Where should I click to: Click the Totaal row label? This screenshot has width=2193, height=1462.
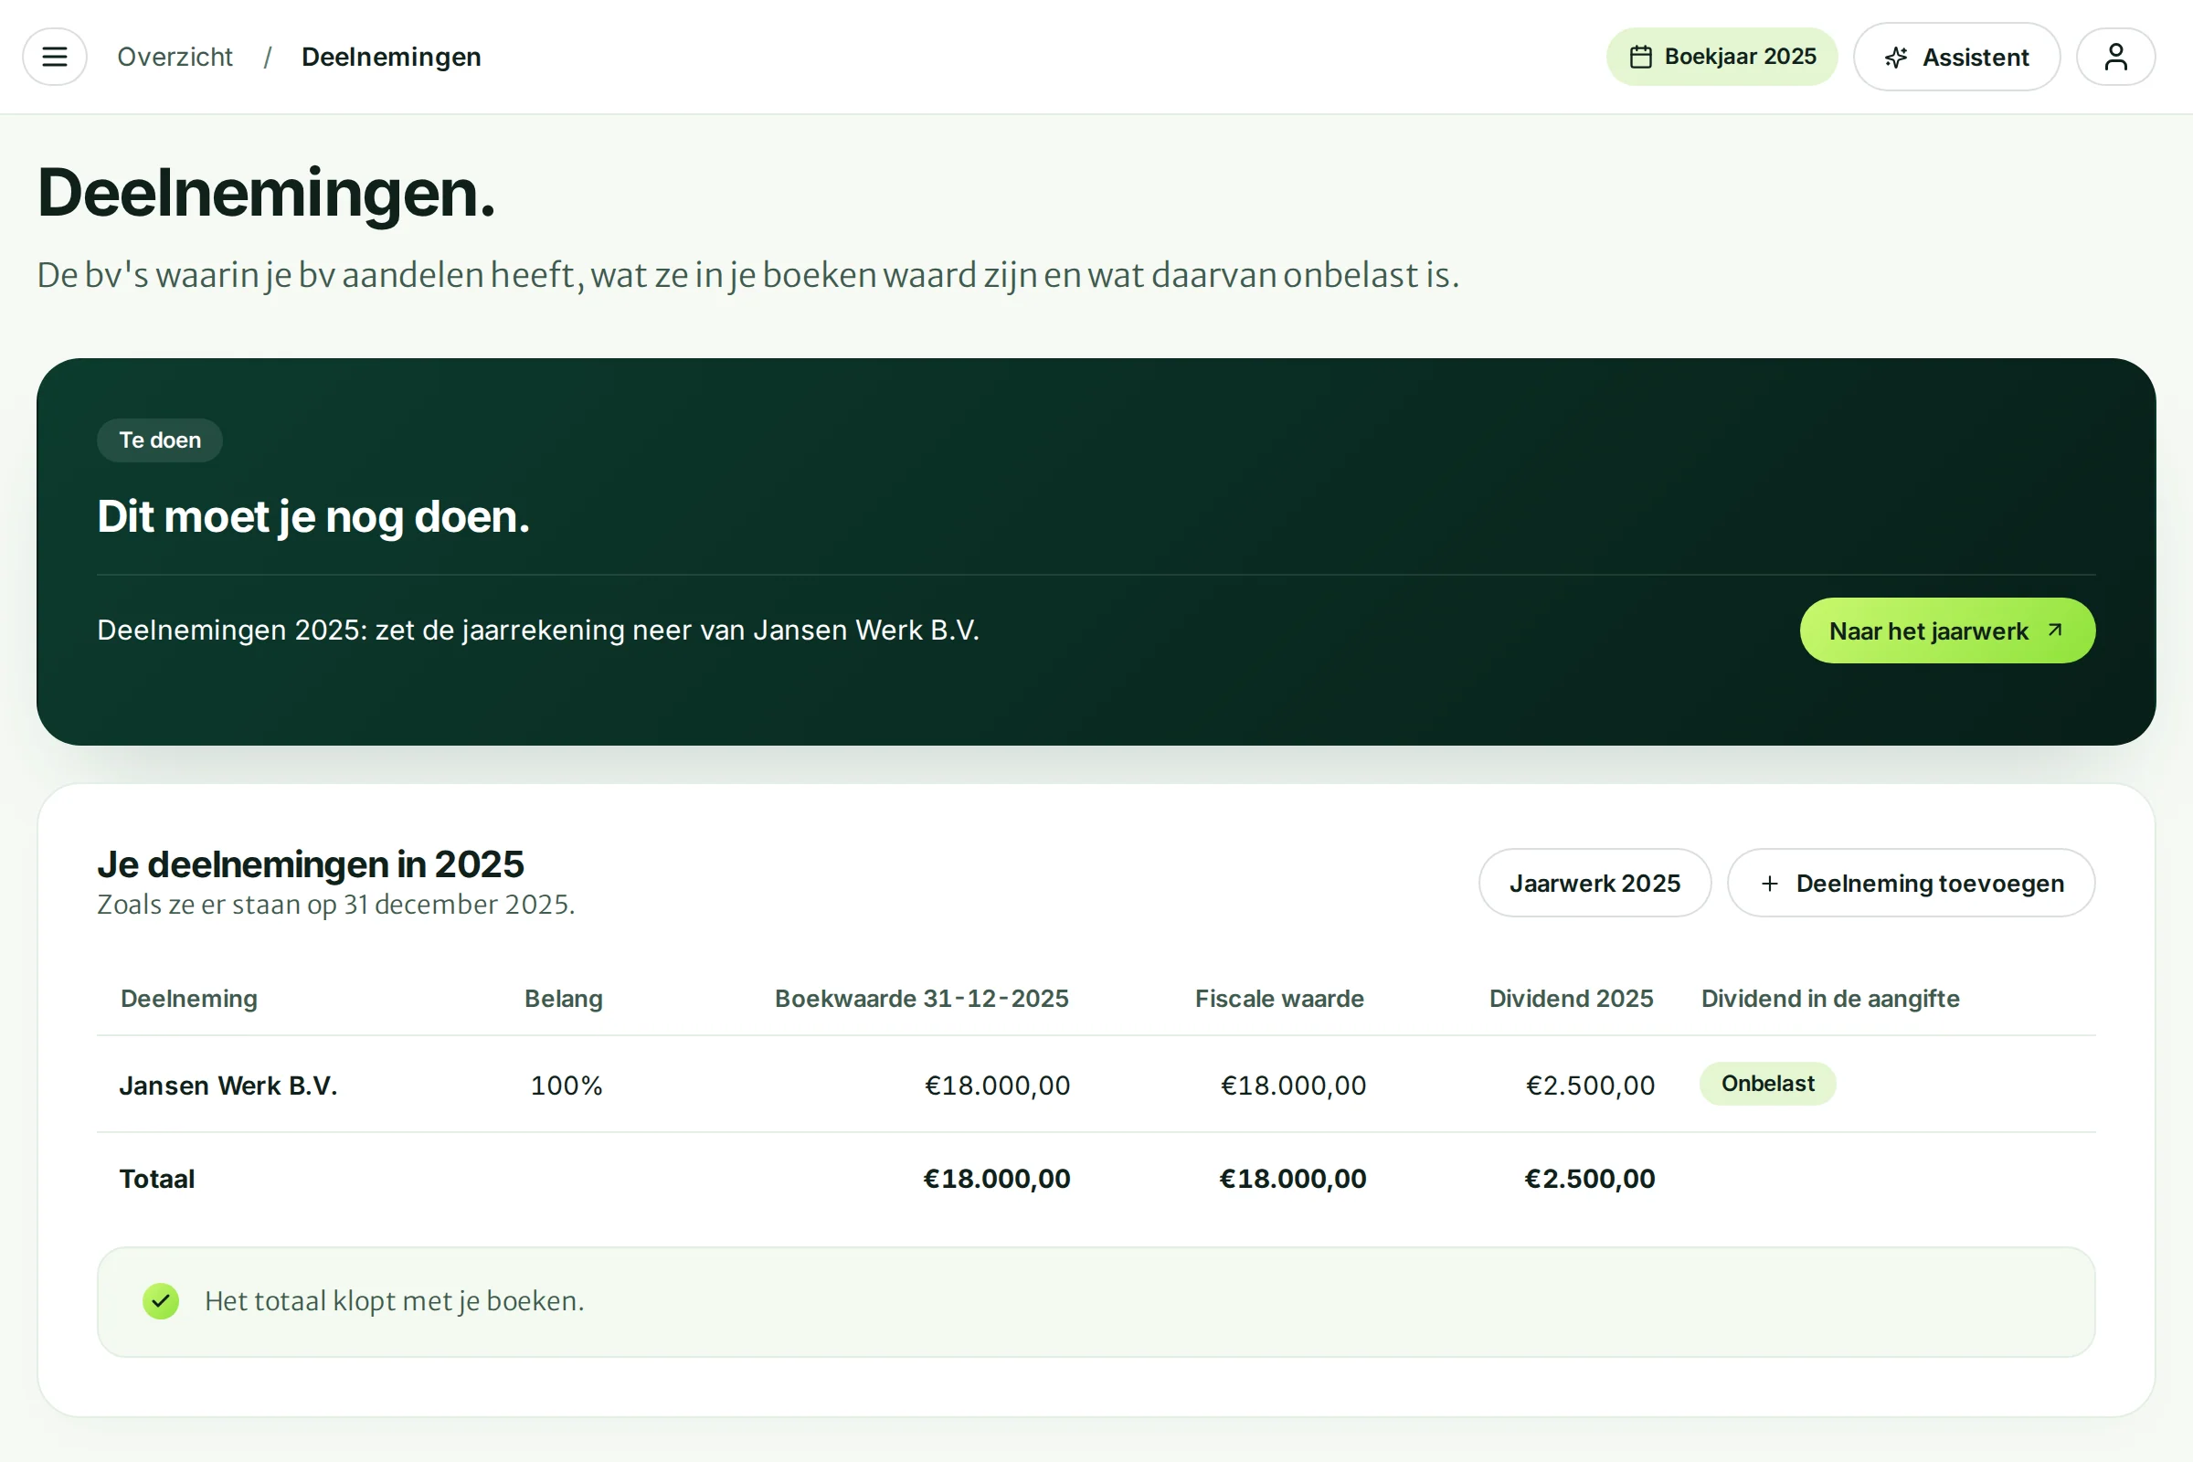point(156,1179)
